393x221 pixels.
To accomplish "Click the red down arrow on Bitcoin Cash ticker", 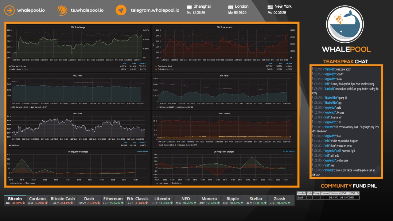I will tap(72, 203).
